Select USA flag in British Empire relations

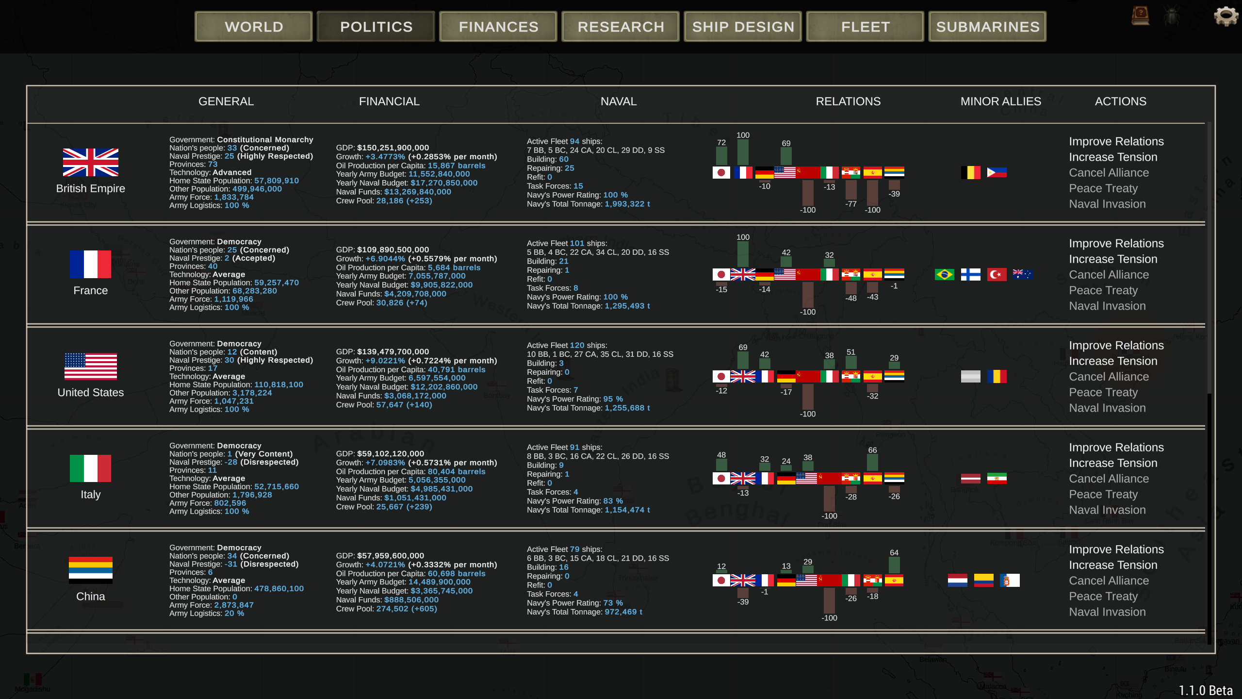click(786, 172)
